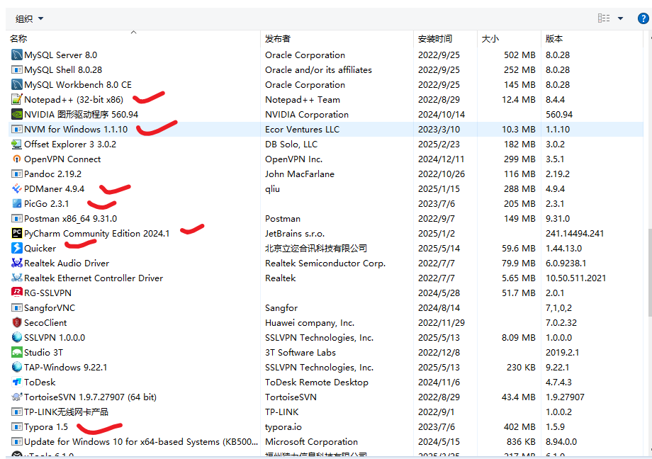Click the Typora 1.5 icon
The width and height of the screenshot is (652, 459).
(16, 427)
